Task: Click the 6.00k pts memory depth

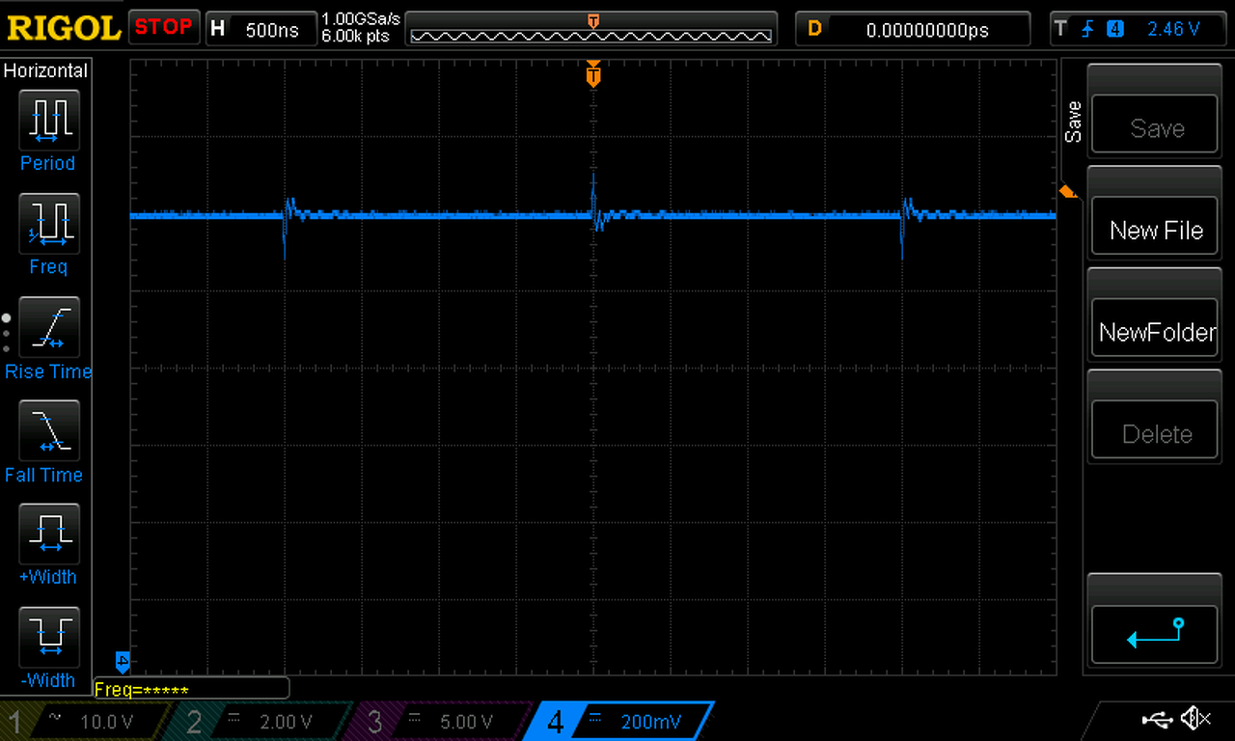Action: (355, 36)
